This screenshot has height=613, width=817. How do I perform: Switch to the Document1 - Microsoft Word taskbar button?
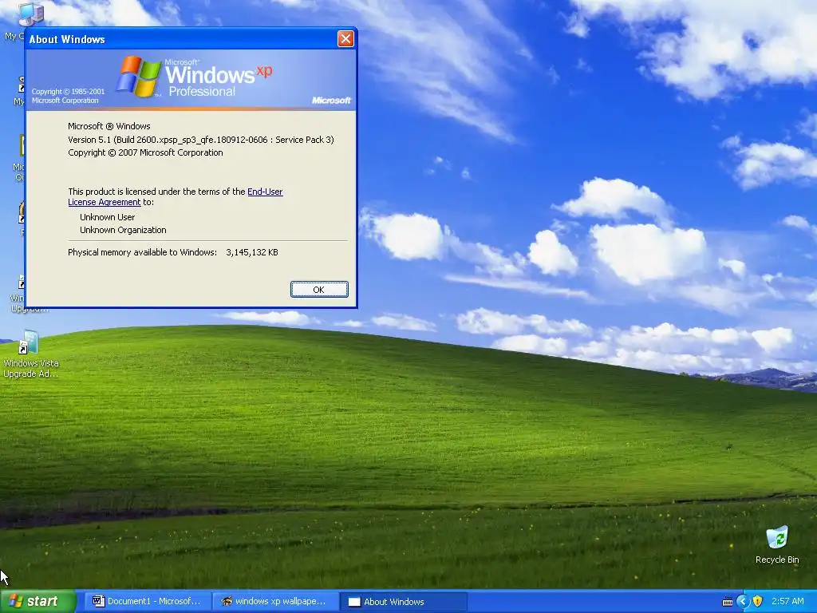tap(147, 601)
